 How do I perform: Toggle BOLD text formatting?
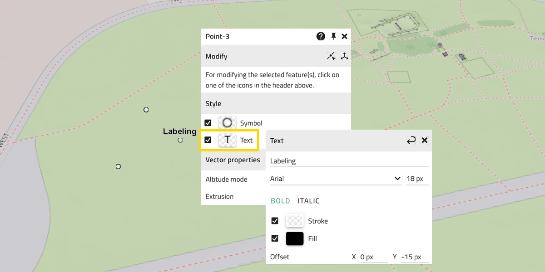(x=280, y=201)
